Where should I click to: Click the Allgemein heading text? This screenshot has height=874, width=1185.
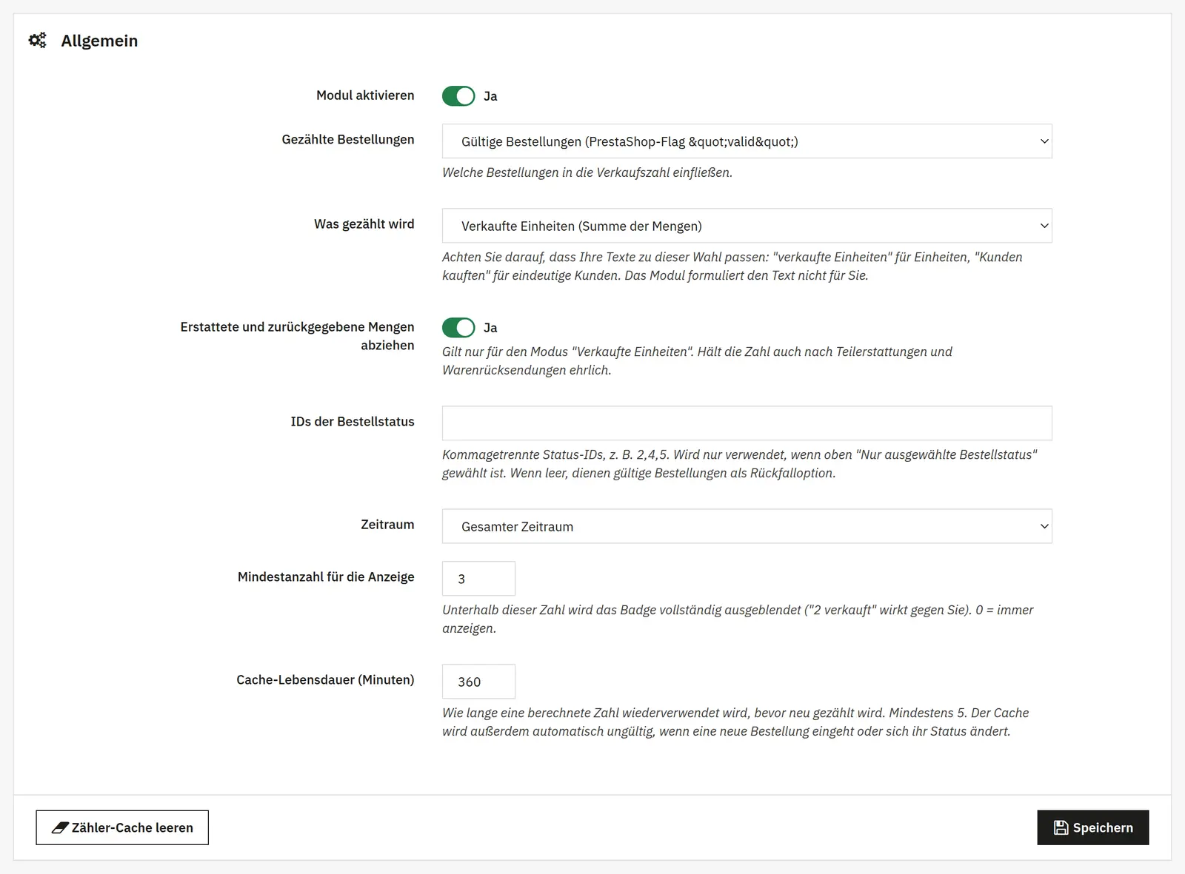99,41
